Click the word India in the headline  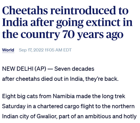tap(15, 22)
